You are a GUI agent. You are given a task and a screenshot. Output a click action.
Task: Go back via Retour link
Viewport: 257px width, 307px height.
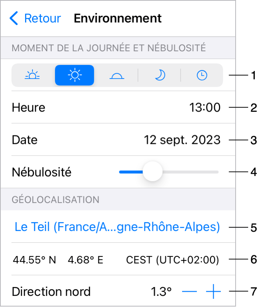tap(43, 18)
